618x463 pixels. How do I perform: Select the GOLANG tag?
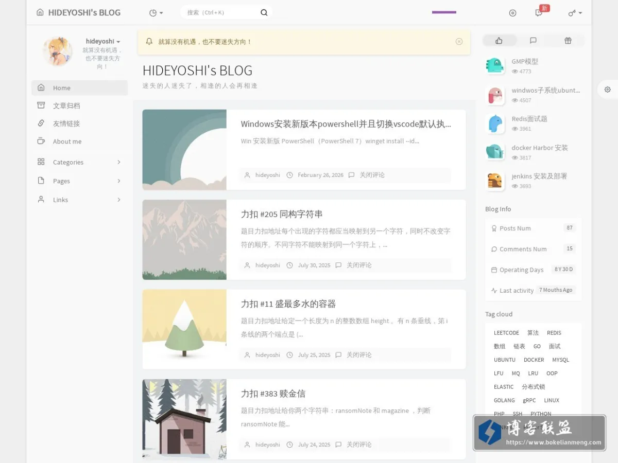(504, 400)
